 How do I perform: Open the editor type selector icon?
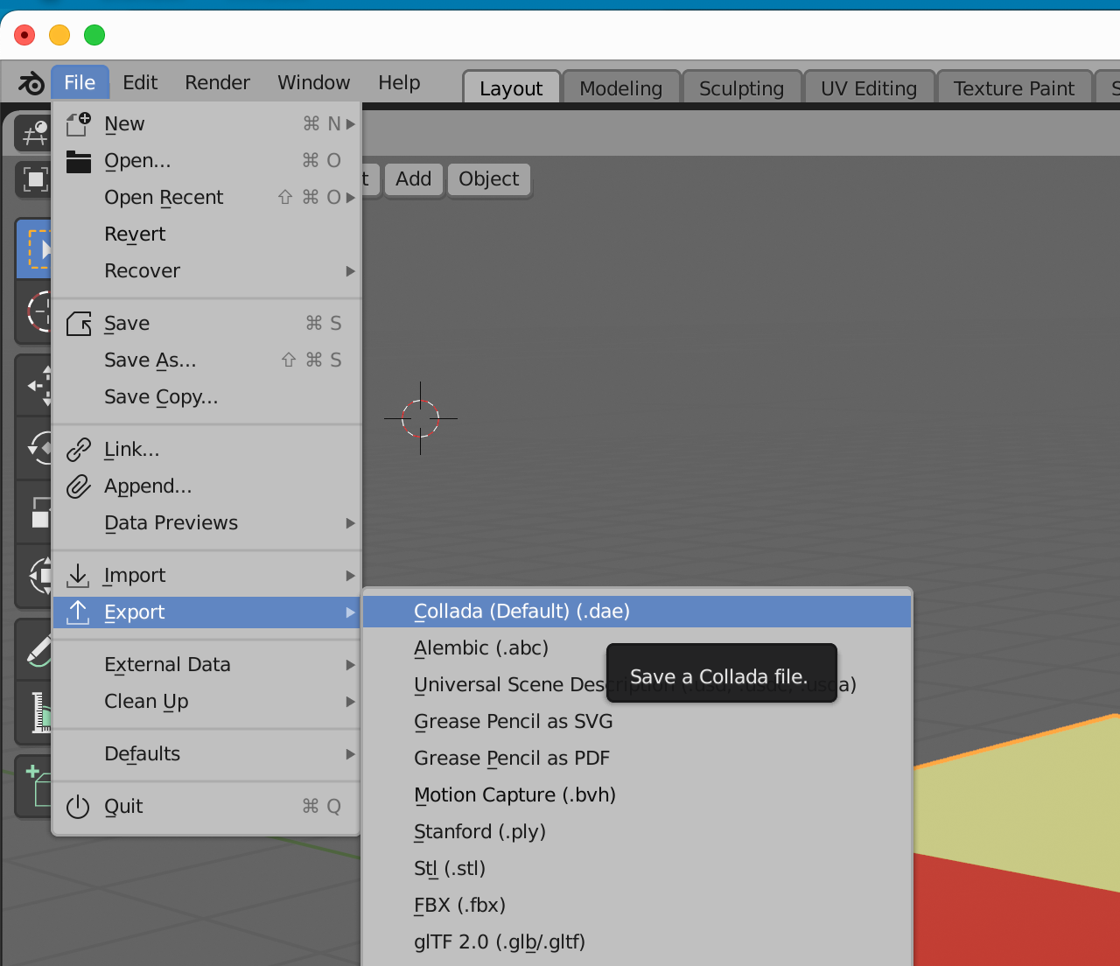[x=34, y=134]
